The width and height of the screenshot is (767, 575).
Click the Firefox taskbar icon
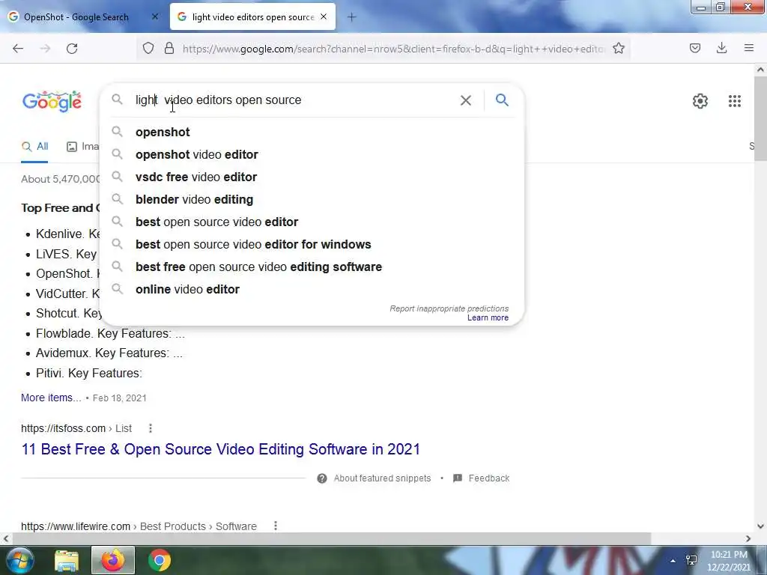pyautogui.click(x=113, y=560)
